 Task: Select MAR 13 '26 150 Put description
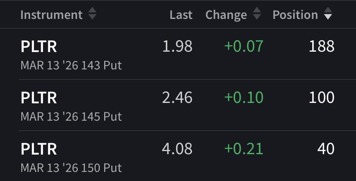(71, 168)
